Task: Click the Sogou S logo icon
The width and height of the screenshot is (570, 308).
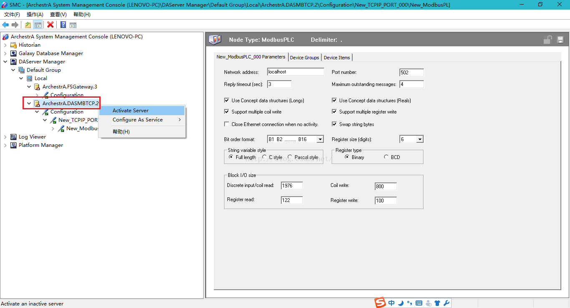Action: (x=380, y=303)
